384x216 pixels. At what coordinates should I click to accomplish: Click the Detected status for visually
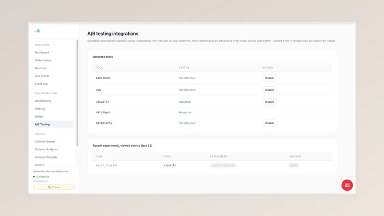[x=184, y=102]
